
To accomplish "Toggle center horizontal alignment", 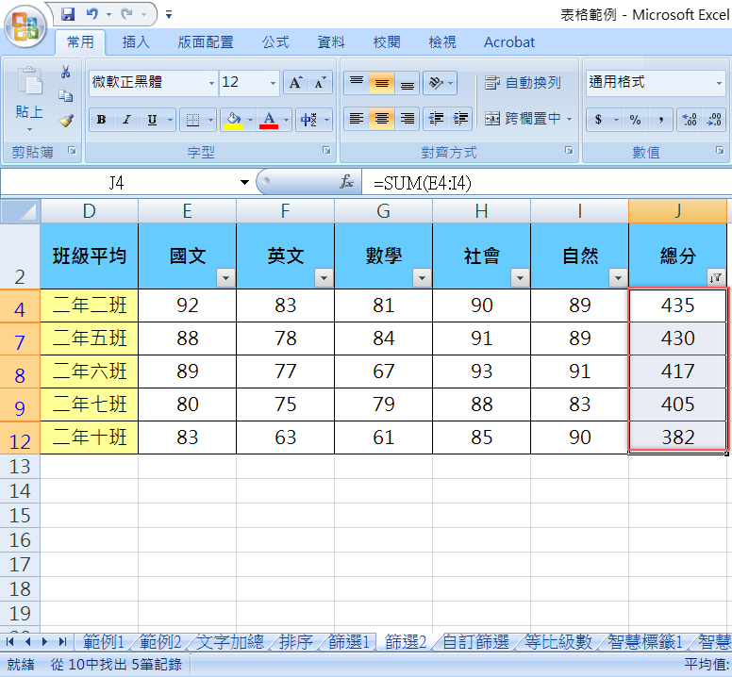I will (381, 119).
